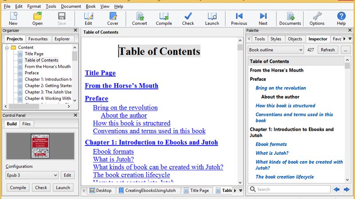Select the Desktop tab icon
The width and height of the screenshot is (355, 199).
92,191
